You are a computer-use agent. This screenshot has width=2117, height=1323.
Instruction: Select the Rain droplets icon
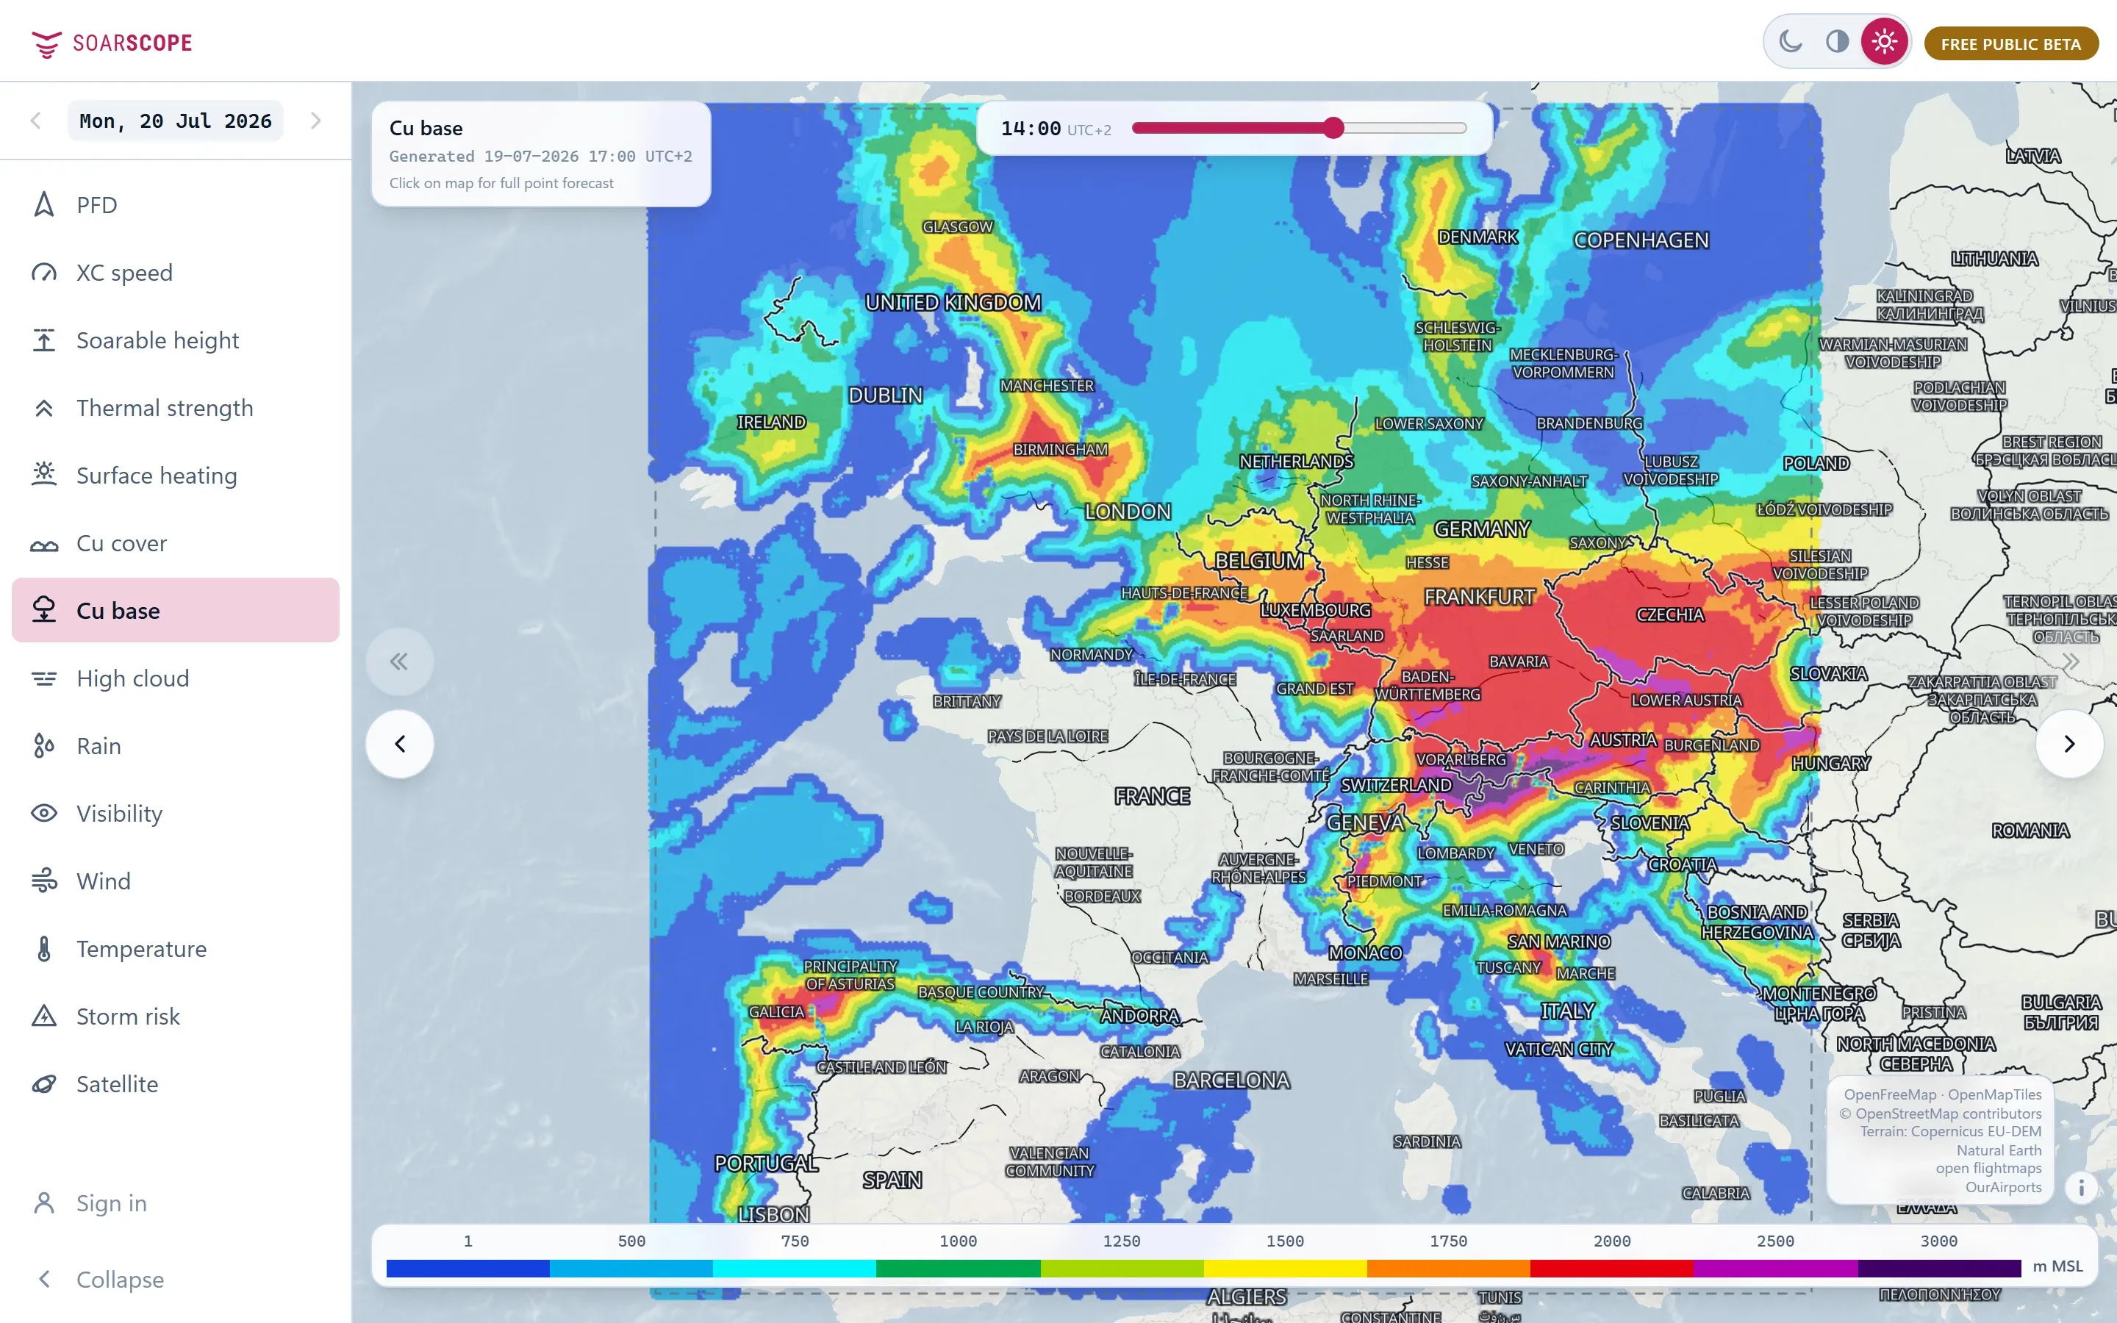coord(44,745)
